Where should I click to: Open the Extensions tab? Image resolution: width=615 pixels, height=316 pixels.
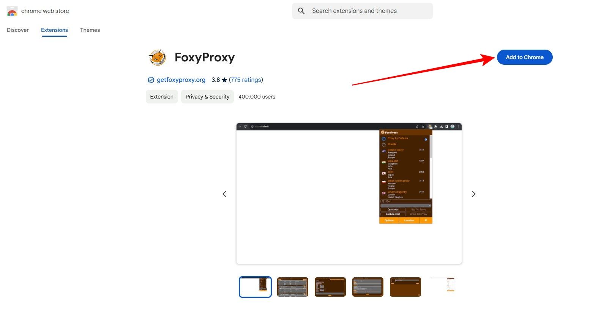click(x=54, y=30)
